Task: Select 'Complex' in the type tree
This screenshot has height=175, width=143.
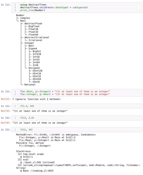Action: coord(25,18)
